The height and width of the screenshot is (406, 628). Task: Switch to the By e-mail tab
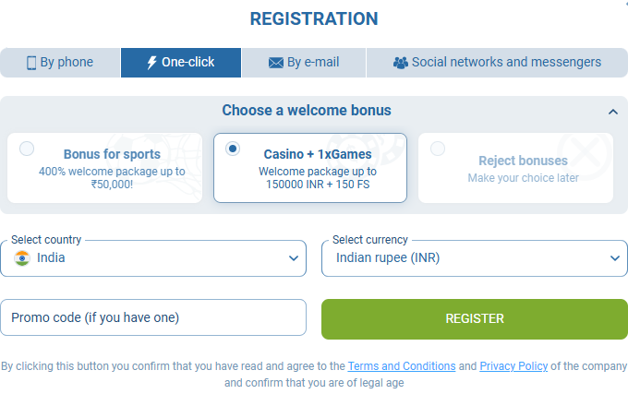click(x=304, y=63)
